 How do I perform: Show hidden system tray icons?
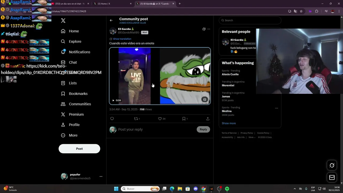[295, 189]
